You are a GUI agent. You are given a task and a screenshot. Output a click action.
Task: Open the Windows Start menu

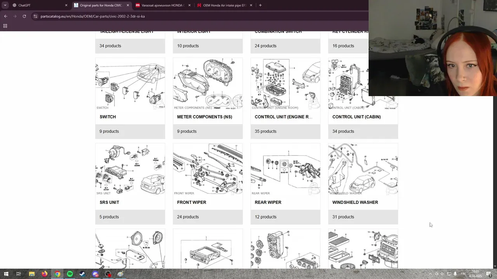click(6, 274)
